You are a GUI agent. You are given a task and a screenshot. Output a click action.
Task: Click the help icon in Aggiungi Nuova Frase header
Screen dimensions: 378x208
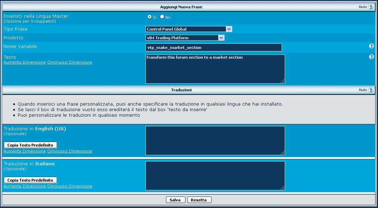point(371,7)
